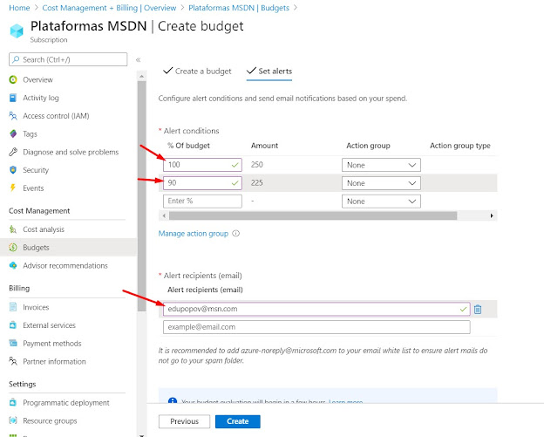Collapse the sidebar with double chevron
The image size is (544, 437).
[138, 59]
